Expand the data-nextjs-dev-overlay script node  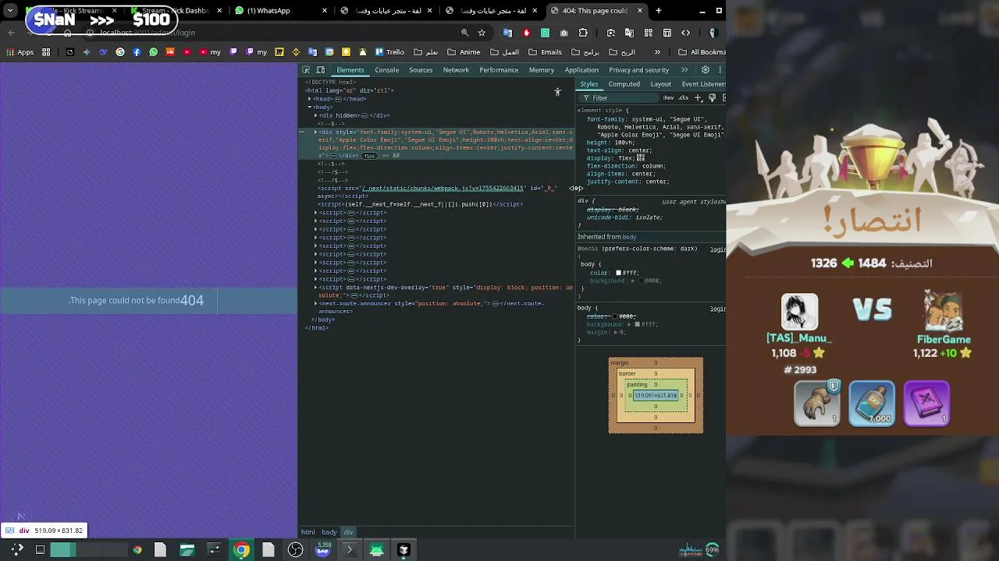(316, 288)
